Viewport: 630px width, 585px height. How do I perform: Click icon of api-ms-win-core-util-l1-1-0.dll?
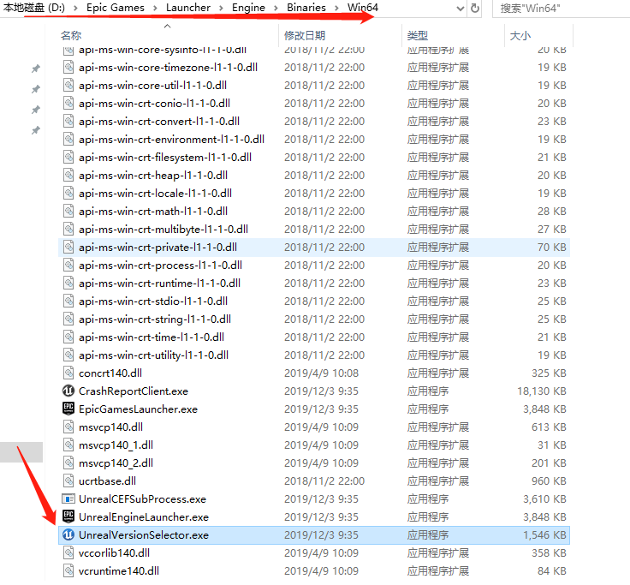(68, 86)
